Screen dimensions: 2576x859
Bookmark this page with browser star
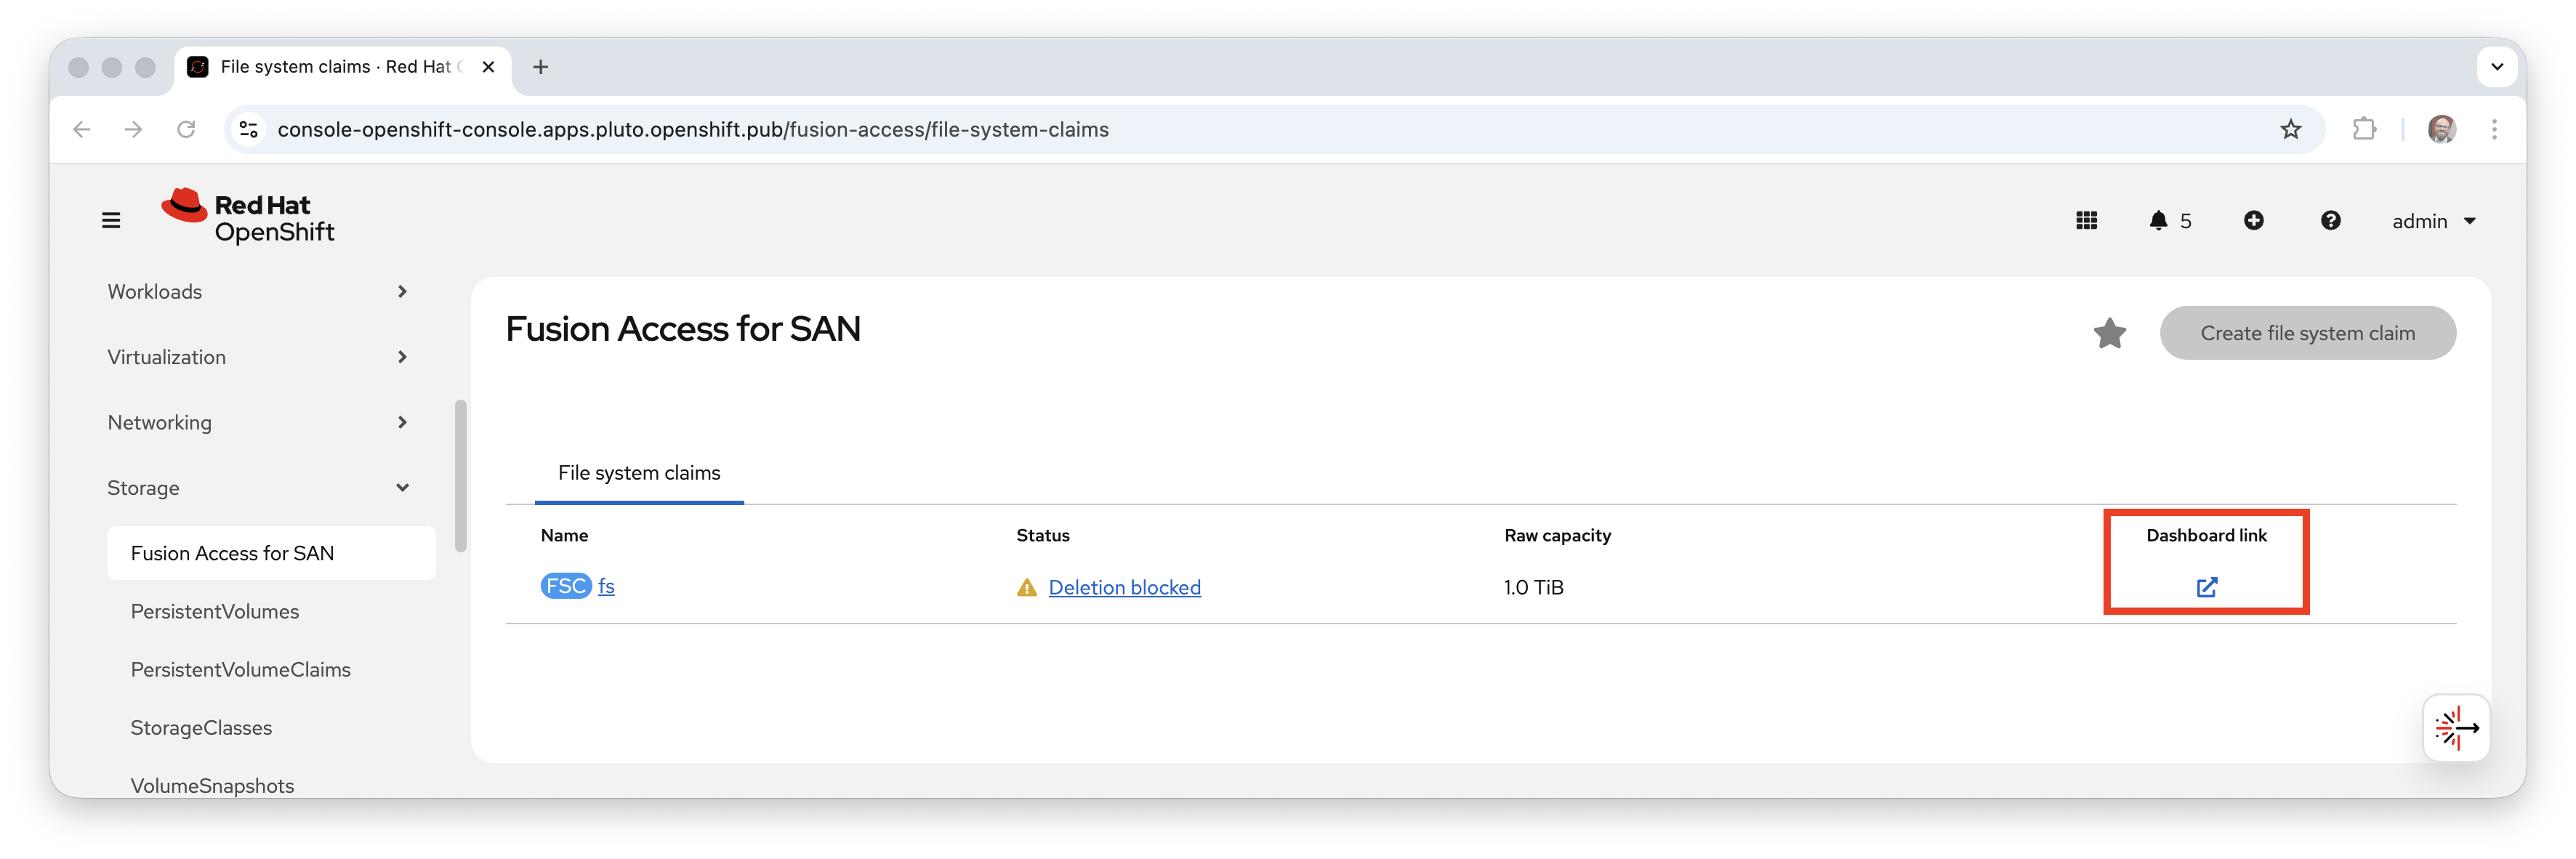click(2290, 129)
